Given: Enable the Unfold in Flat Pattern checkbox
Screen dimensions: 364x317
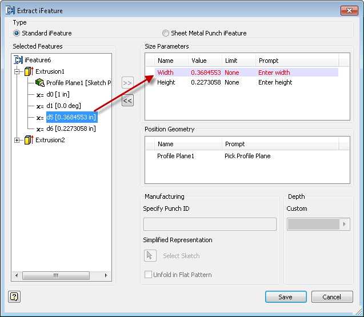Looking at the screenshot, I should (149, 275).
